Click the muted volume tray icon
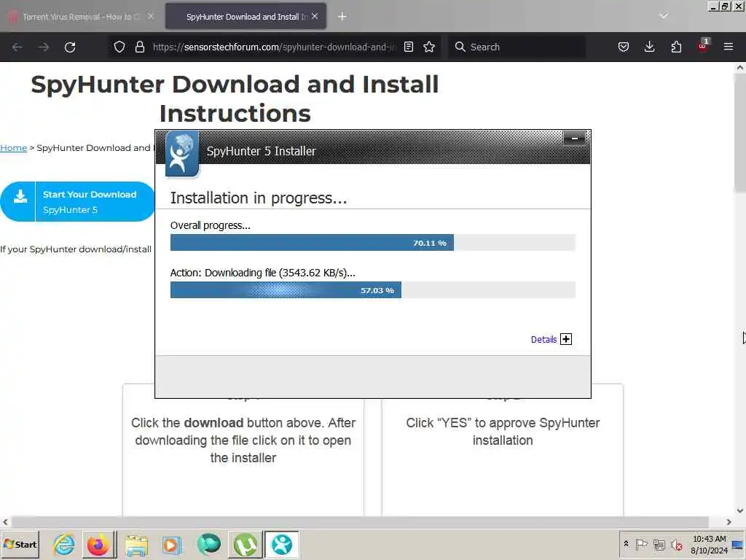The width and height of the screenshot is (746, 560). 676,544
